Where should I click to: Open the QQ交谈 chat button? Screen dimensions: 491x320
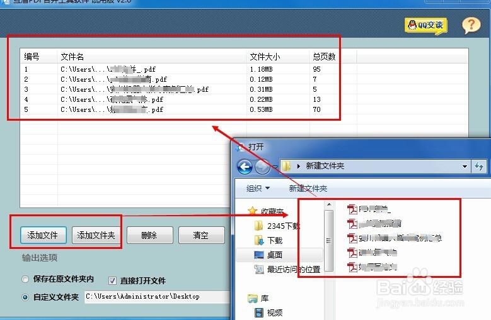(426, 25)
